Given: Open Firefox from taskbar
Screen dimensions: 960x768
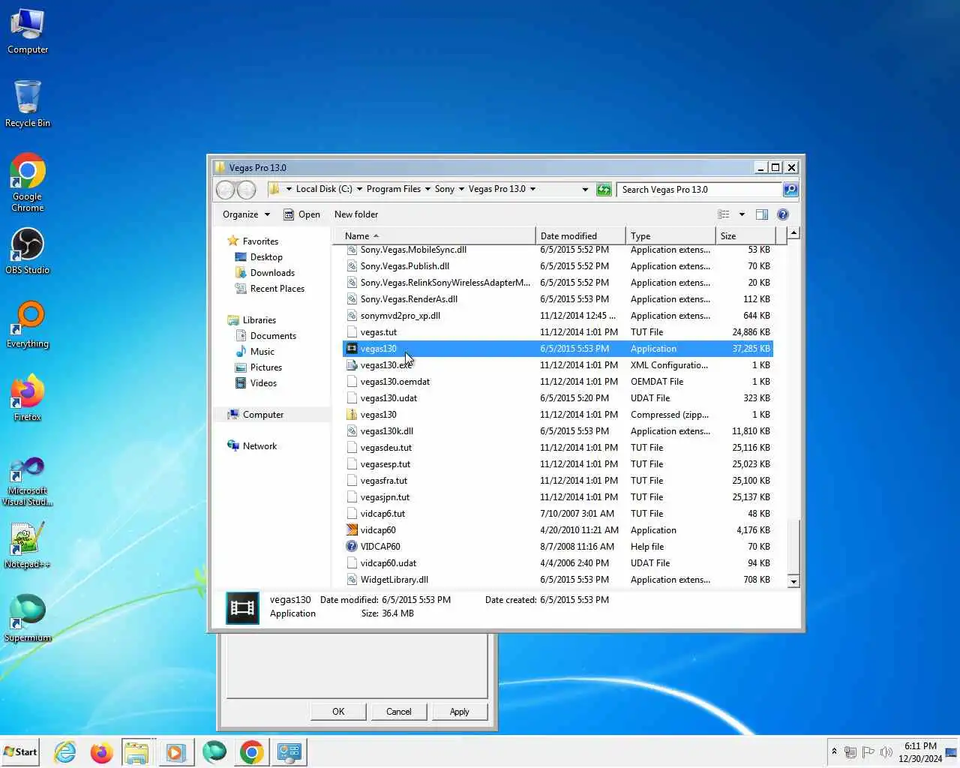Looking at the screenshot, I should pyautogui.click(x=101, y=751).
